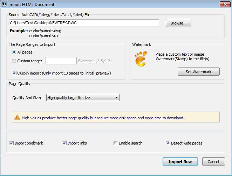Cancel the import dialog
This screenshot has width=232, height=176.
tap(213, 162)
